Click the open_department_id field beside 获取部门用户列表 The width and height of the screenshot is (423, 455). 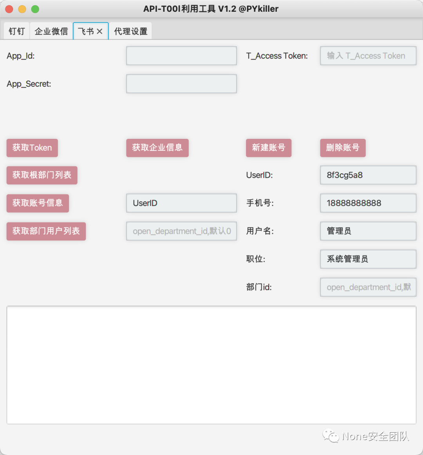point(181,231)
